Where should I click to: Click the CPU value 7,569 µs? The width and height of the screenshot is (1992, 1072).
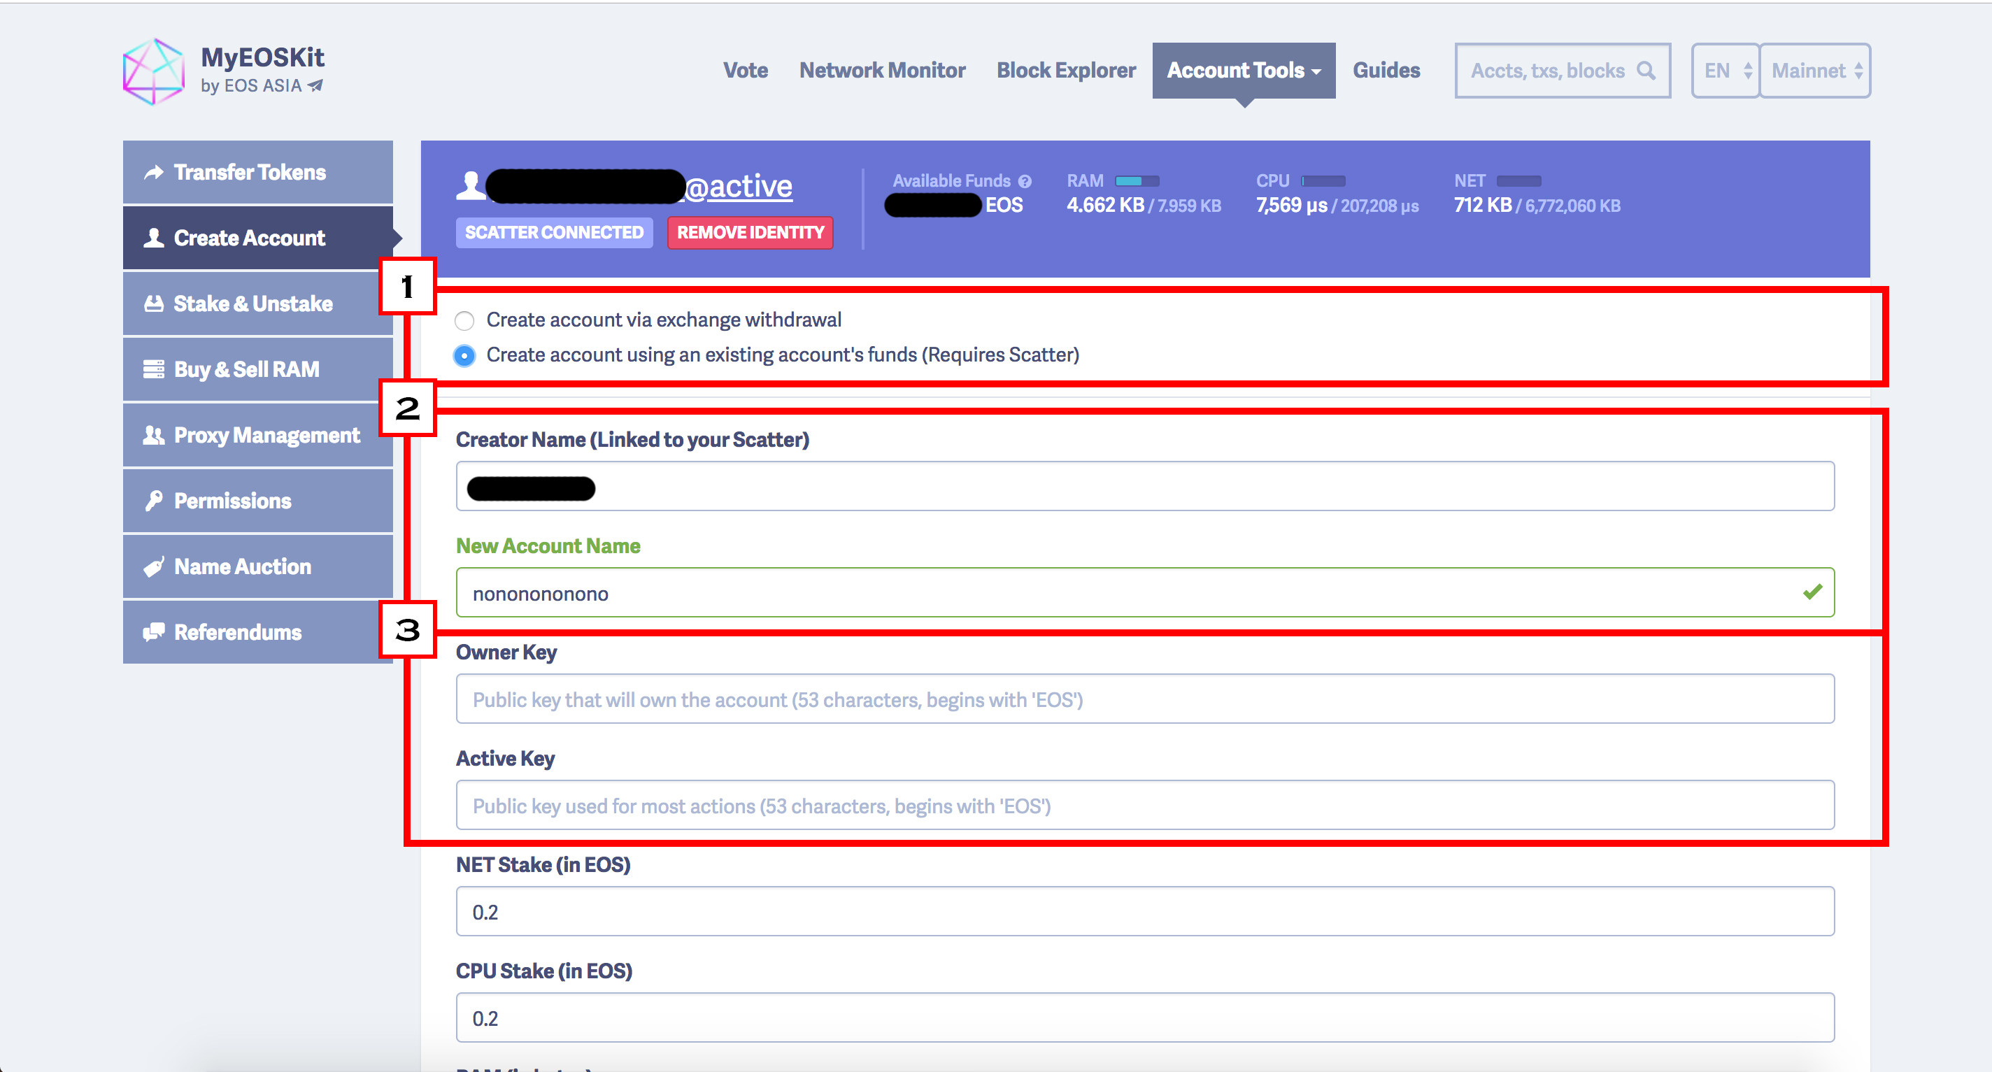pos(1291,206)
